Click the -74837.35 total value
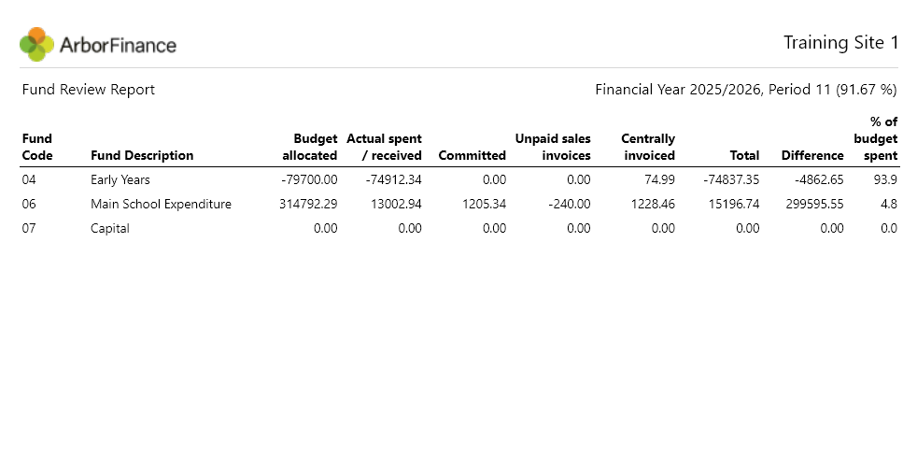The image size is (917, 456). tap(731, 179)
